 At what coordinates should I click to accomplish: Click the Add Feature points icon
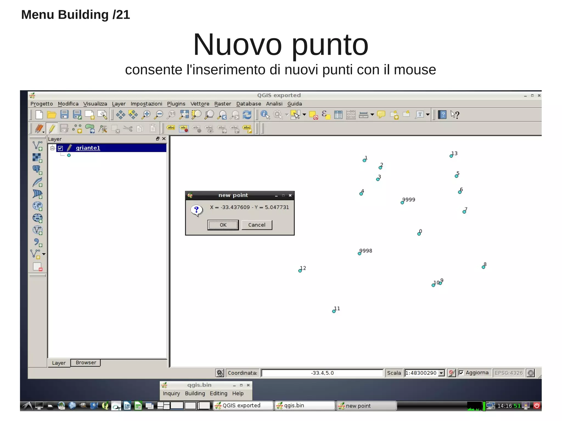[x=77, y=128]
